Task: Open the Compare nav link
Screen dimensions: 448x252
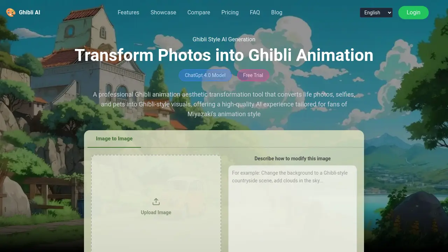Action: (x=199, y=13)
